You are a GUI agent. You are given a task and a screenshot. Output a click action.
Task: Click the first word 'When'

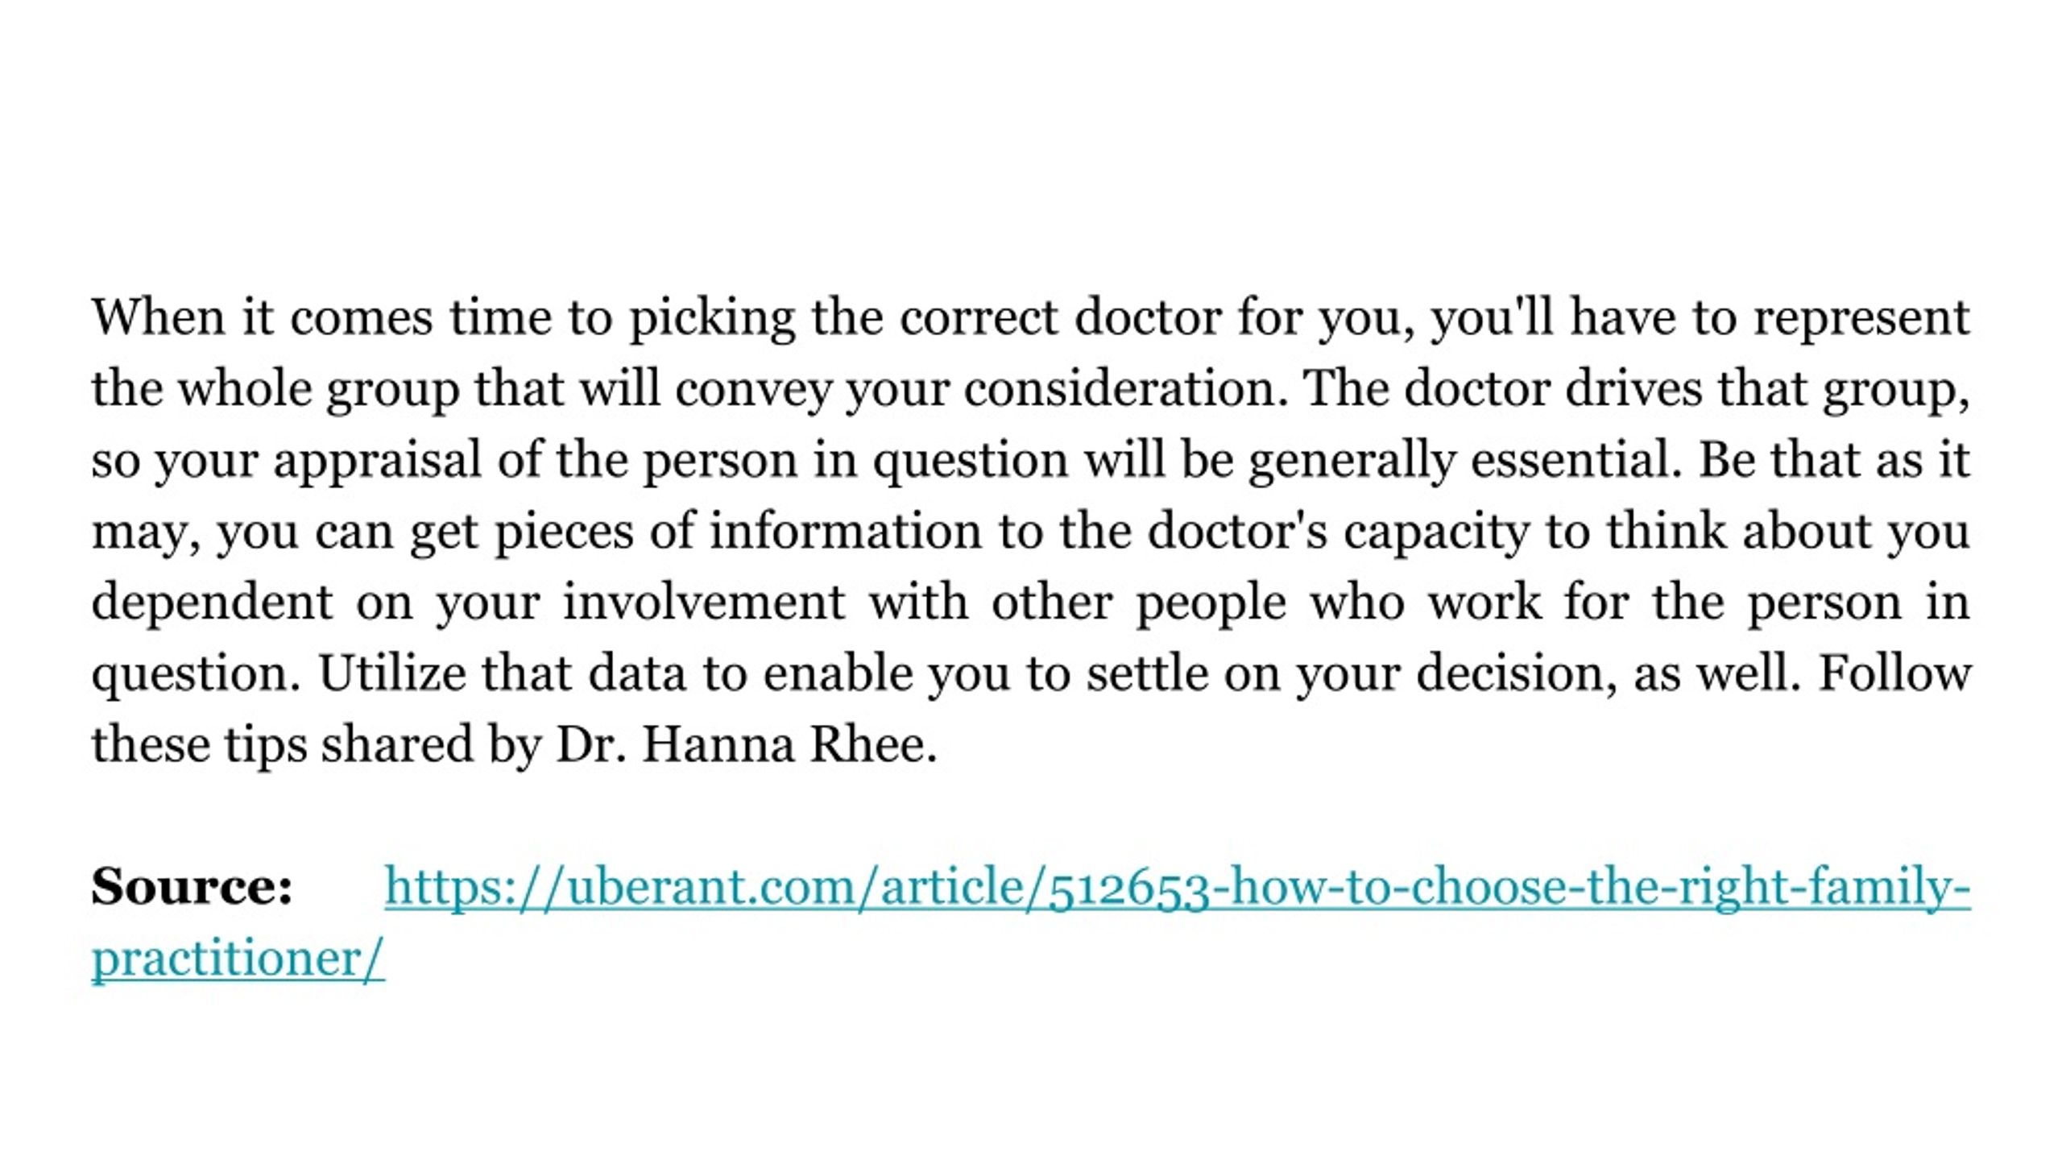[x=158, y=317]
